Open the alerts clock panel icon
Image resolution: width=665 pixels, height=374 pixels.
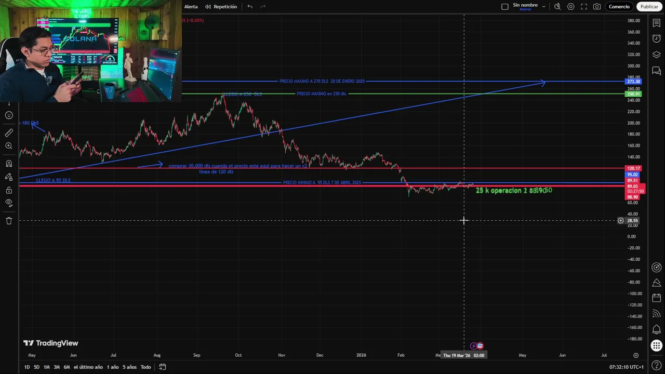(x=657, y=39)
